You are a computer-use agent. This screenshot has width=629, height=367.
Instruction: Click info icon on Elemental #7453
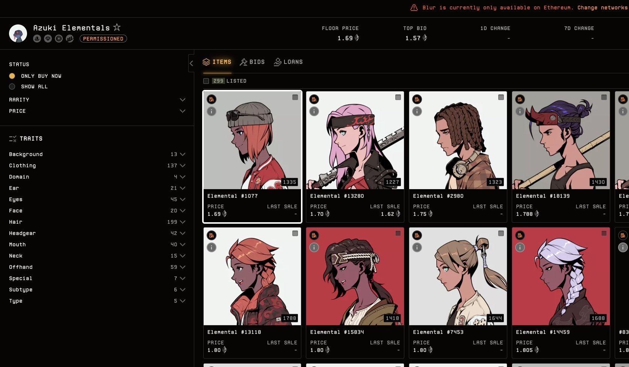(417, 247)
